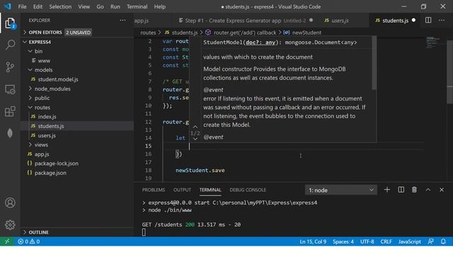Switch to the Output panel tab
Screen dimensions: 453x255
182,190
